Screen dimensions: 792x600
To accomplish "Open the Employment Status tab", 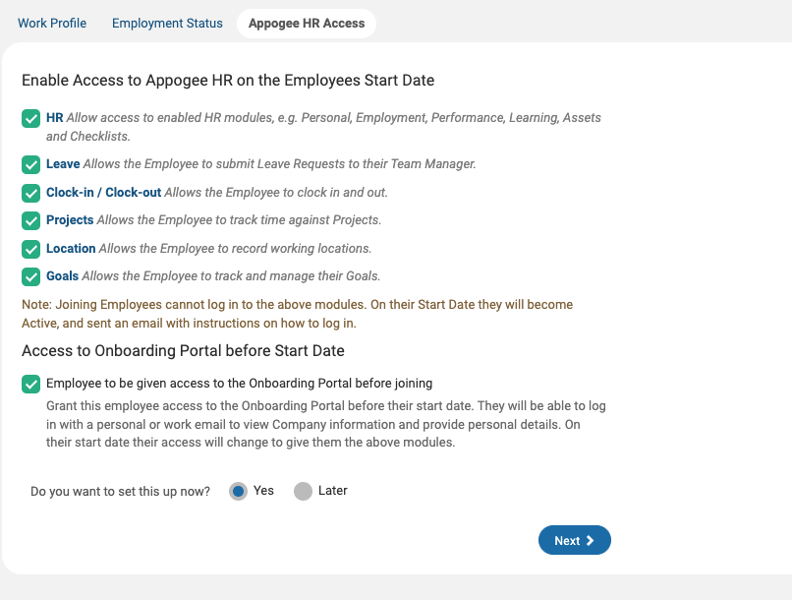I will tap(167, 23).
